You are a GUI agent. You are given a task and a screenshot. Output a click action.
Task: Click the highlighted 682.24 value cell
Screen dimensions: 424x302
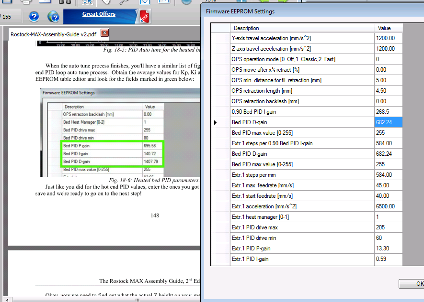[x=388, y=122]
